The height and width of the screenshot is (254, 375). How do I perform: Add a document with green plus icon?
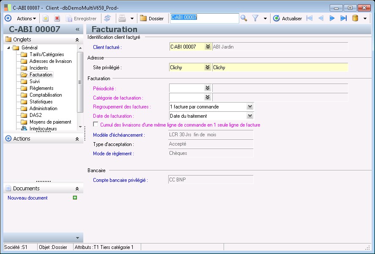click(x=75, y=197)
